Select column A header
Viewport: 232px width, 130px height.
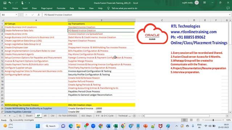[x=36, y=20]
